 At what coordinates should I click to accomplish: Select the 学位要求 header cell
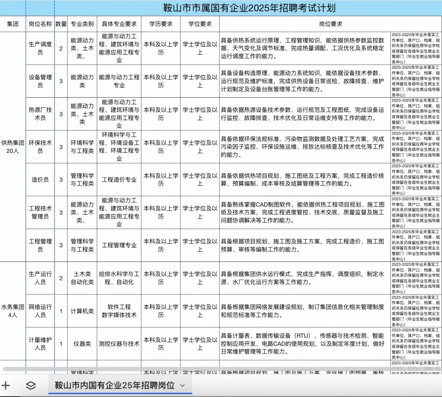coord(200,24)
